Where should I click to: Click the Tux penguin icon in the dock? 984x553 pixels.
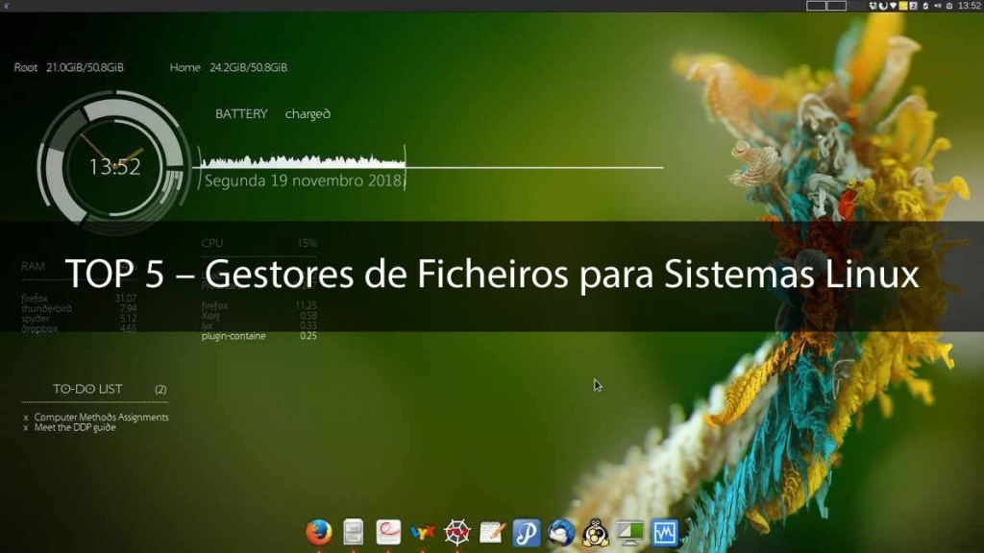pyautogui.click(x=594, y=532)
